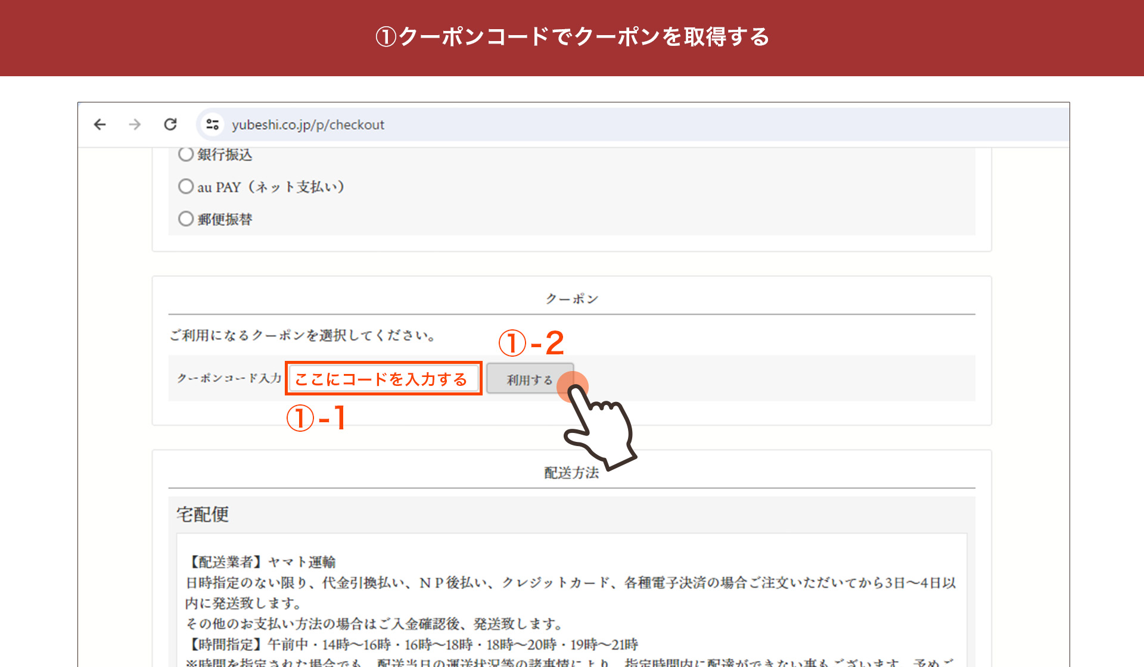Click the クーポン section heading

coord(571,298)
